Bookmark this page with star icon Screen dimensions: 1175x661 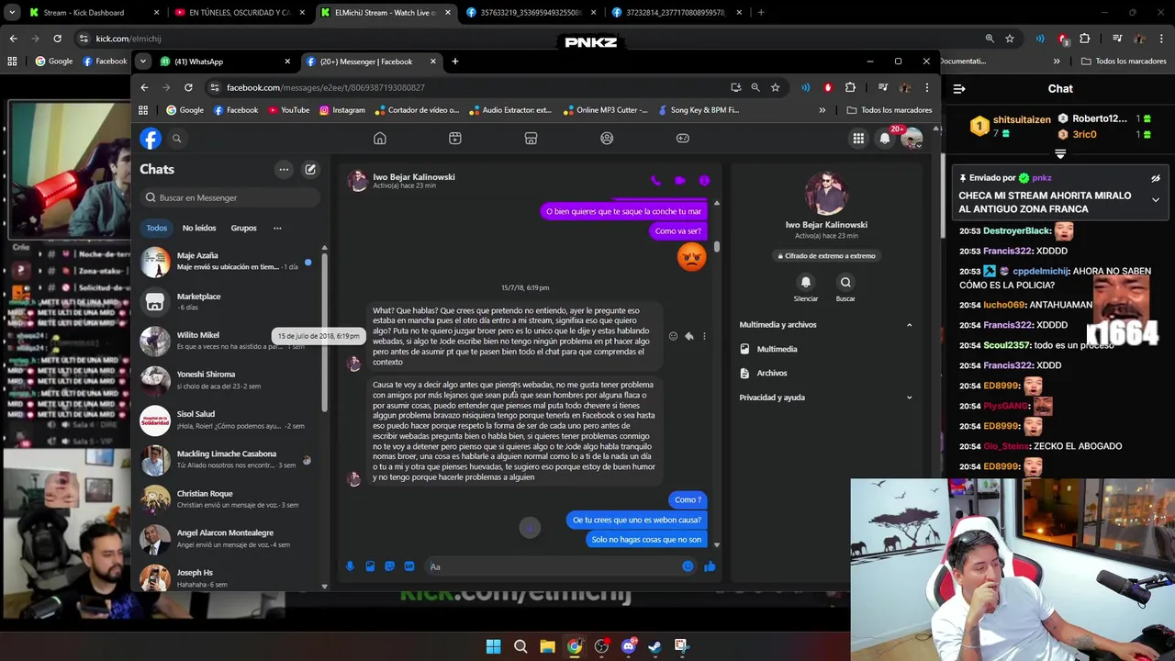tap(776, 87)
